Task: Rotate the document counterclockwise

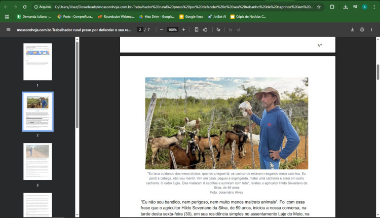Action: 205,30
